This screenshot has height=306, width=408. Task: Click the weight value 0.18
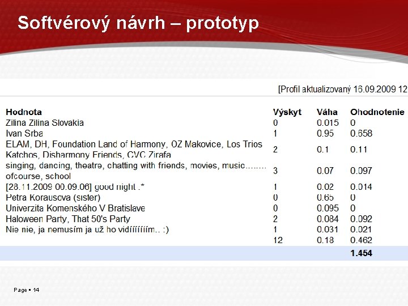325,240
